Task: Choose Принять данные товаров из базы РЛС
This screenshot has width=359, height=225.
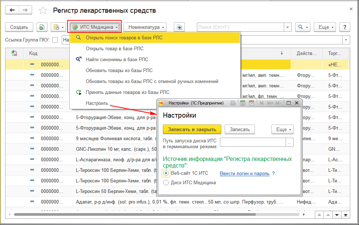Action: click(x=155, y=92)
